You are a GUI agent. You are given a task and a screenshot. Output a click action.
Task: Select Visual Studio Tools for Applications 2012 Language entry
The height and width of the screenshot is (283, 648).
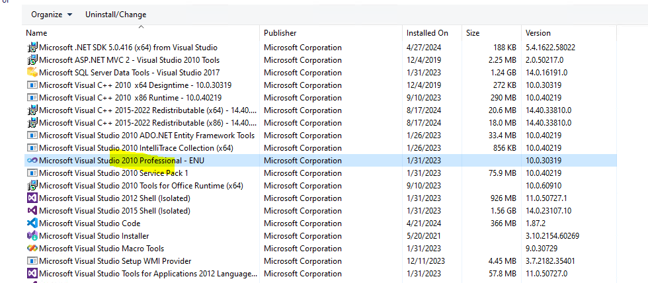(148, 274)
